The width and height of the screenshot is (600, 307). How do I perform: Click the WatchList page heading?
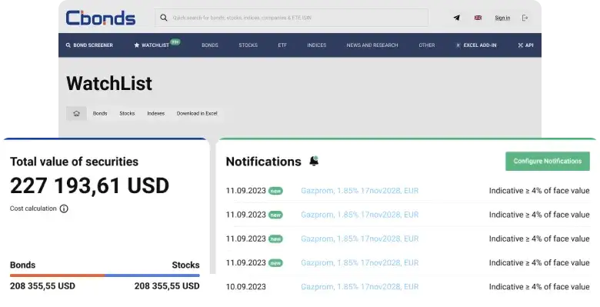(109, 83)
